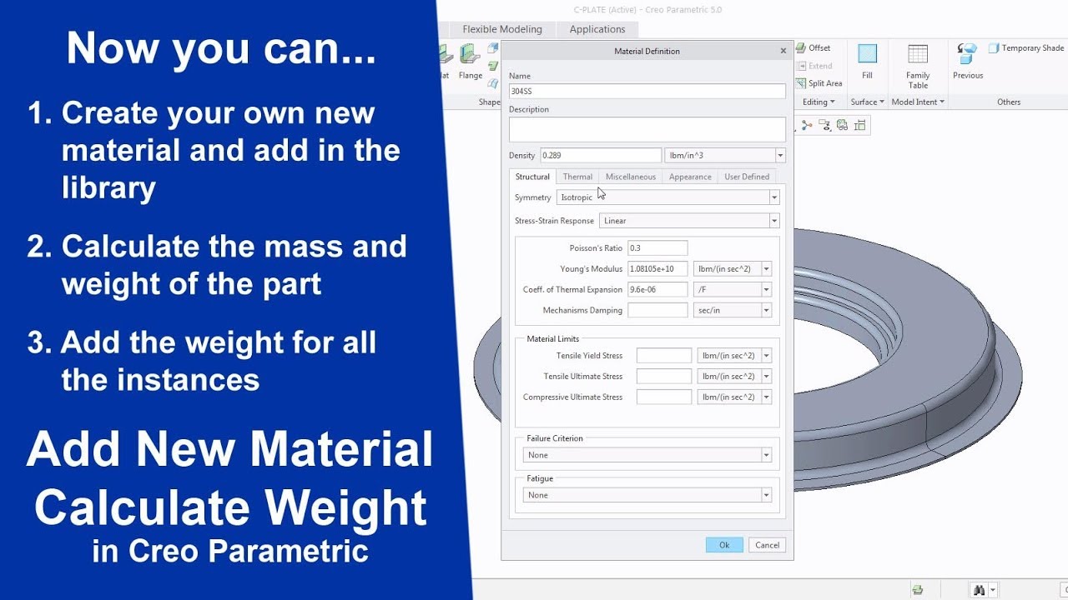Click the Poisson's Ratio field

657,248
